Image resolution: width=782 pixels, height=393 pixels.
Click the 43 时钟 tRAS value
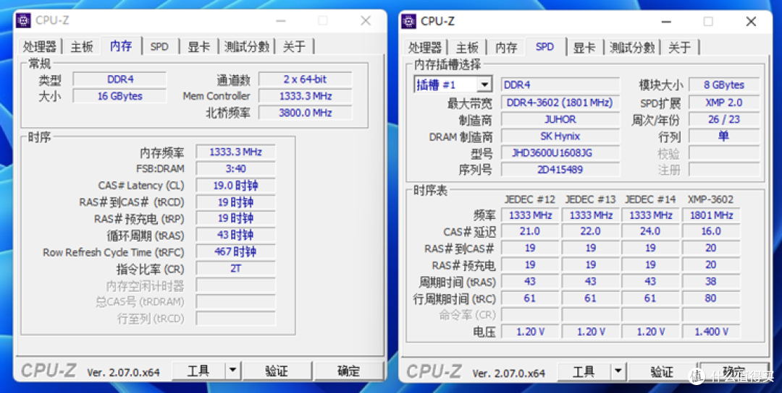pyautogui.click(x=235, y=236)
